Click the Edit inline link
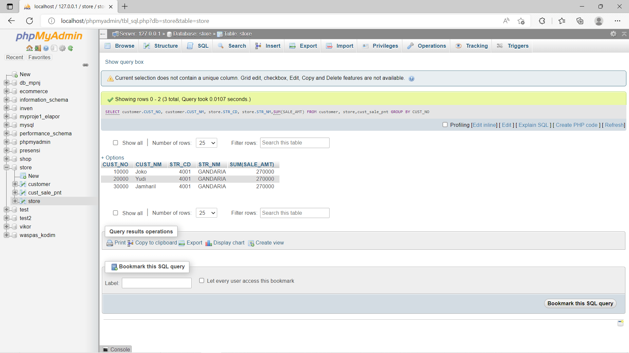 click(x=484, y=125)
